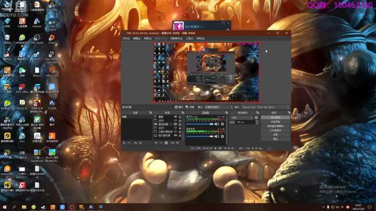Pop out the Controls dock panel
376x211 pixels.
pos(289,113)
